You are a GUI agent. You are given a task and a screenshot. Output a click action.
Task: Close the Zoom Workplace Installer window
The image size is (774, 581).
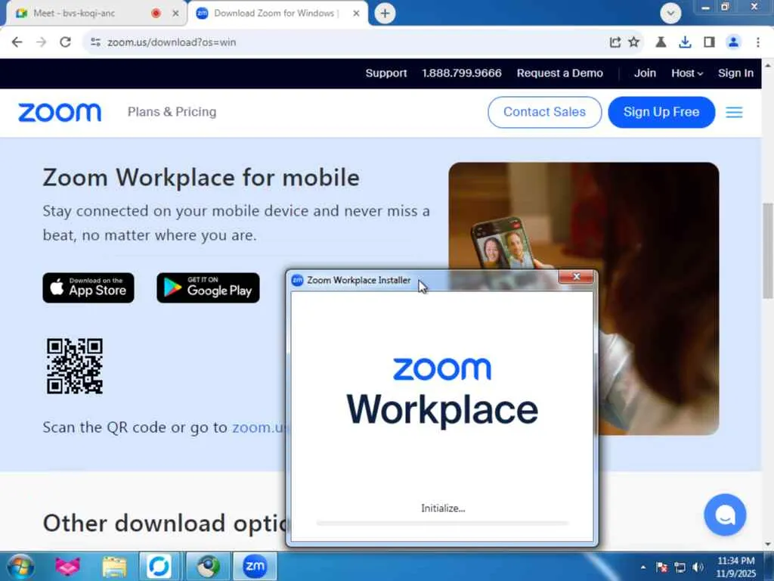coord(576,277)
